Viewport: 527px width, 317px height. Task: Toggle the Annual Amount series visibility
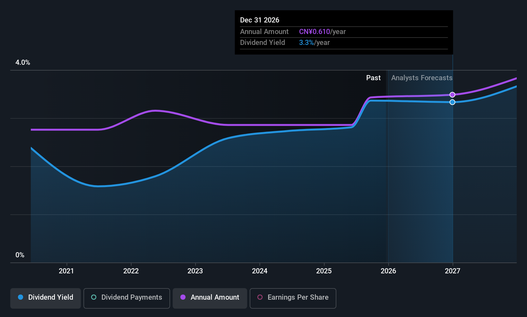(210, 297)
